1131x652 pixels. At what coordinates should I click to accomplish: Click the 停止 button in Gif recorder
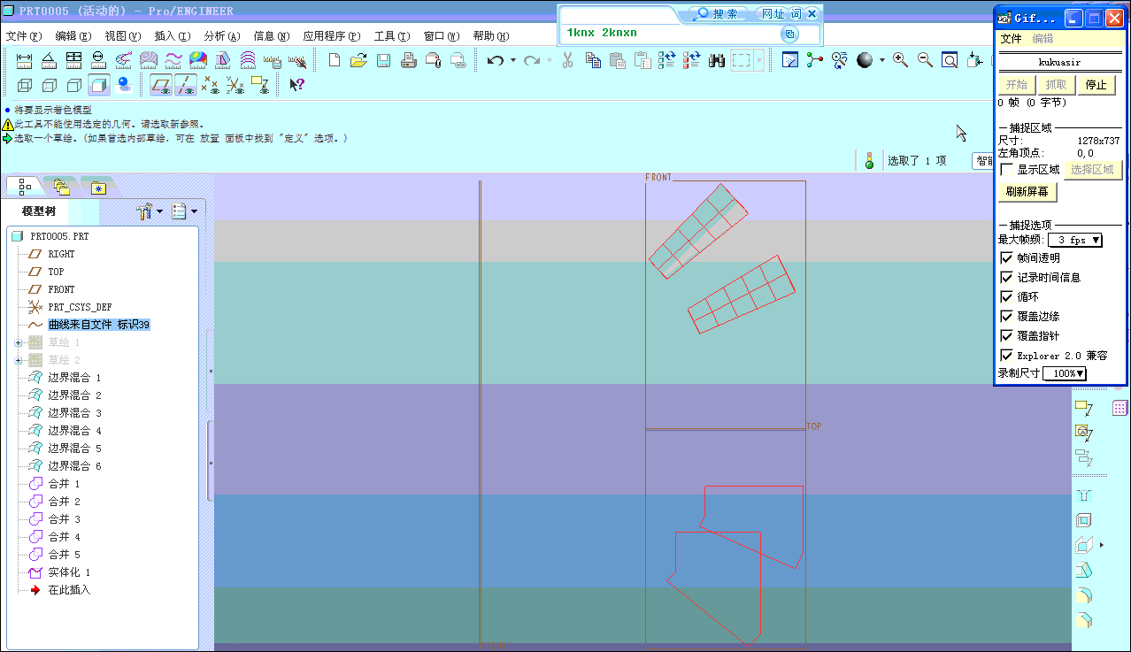point(1096,85)
